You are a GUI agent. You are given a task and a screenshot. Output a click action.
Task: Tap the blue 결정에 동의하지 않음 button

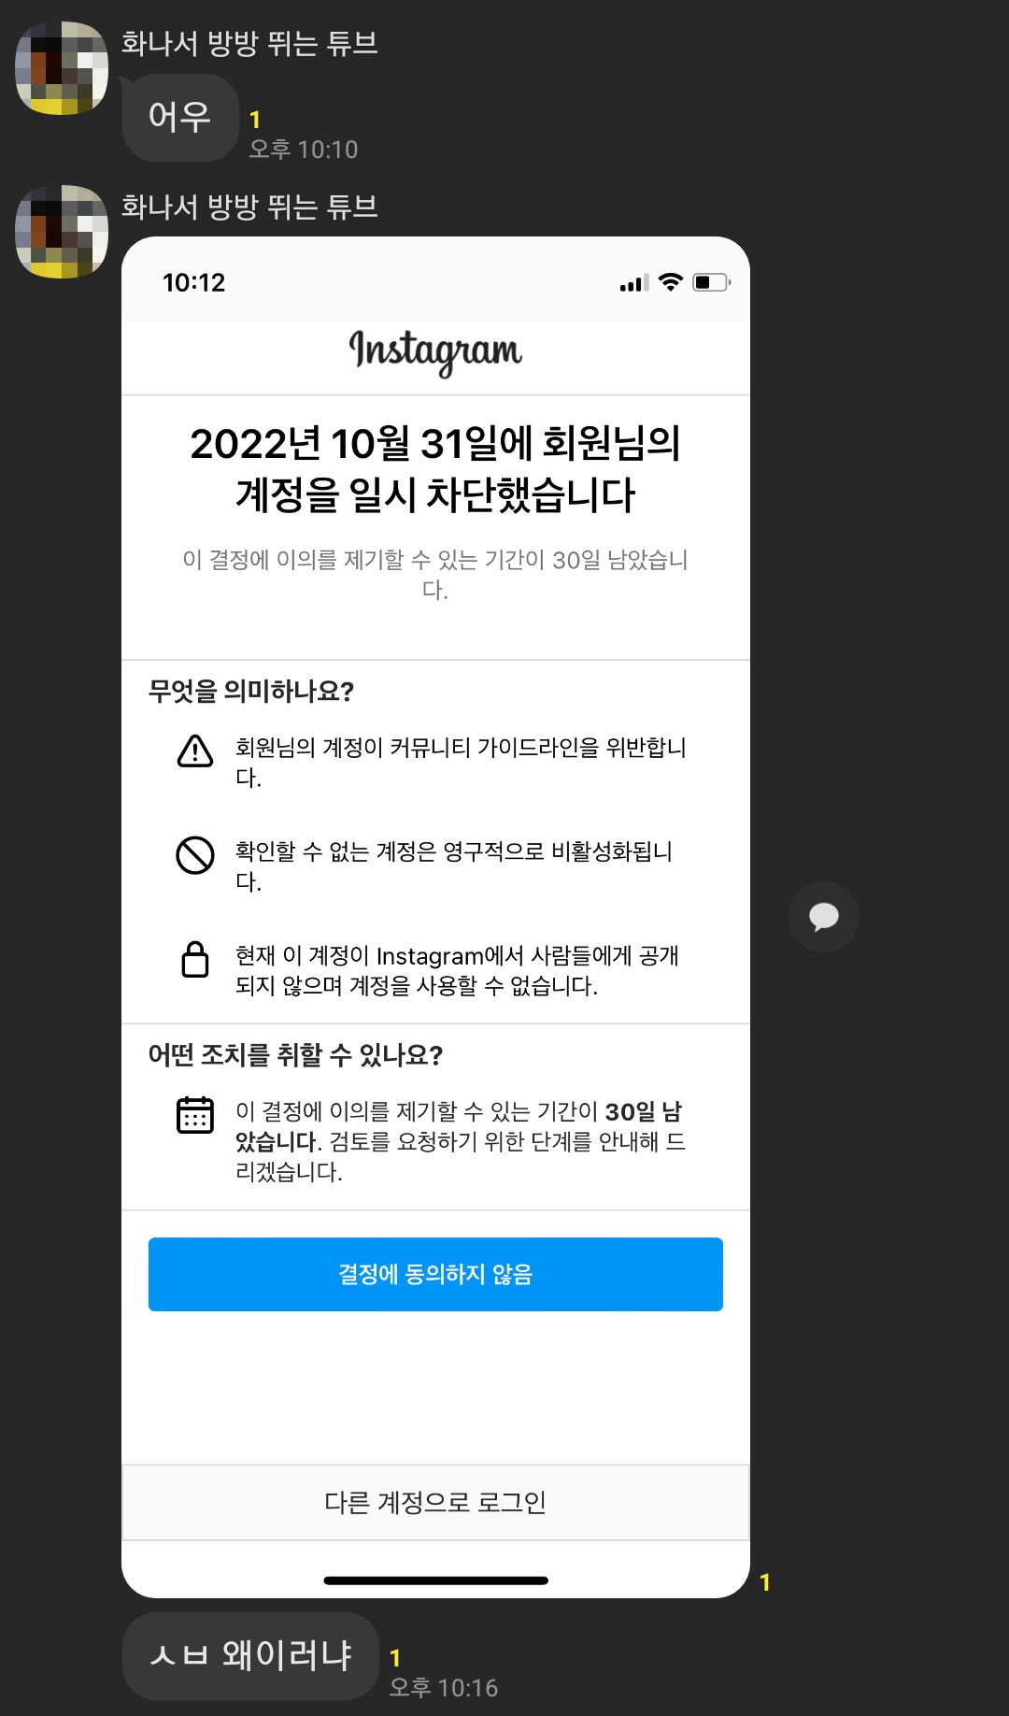[435, 1274]
